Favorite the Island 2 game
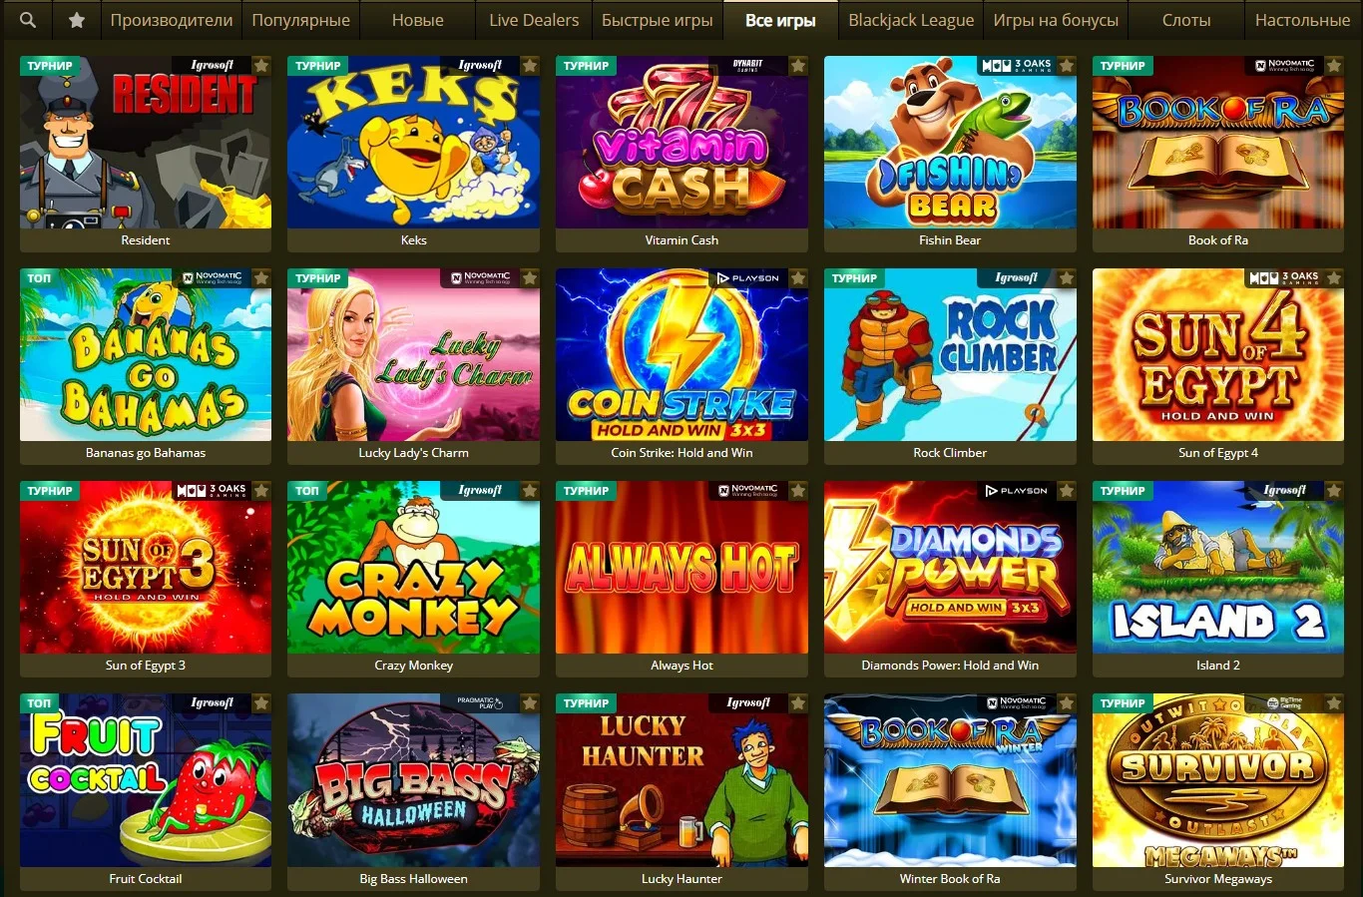The height and width of the screenshot is (897, 1363). [1335, 491]
